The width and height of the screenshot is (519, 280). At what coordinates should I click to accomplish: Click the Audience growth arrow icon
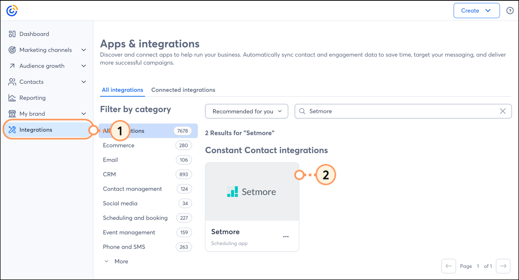coord(12,66)
